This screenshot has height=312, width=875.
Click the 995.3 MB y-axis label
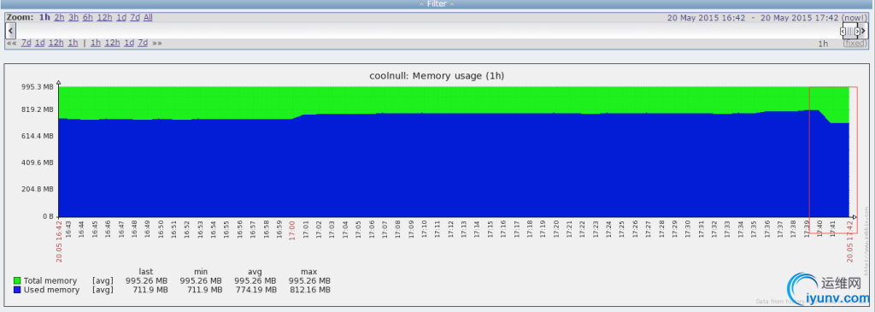pyautogui.click(x=38, y=87)
